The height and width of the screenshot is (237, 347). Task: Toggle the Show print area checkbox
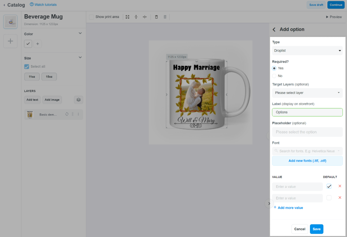point(91,17)
